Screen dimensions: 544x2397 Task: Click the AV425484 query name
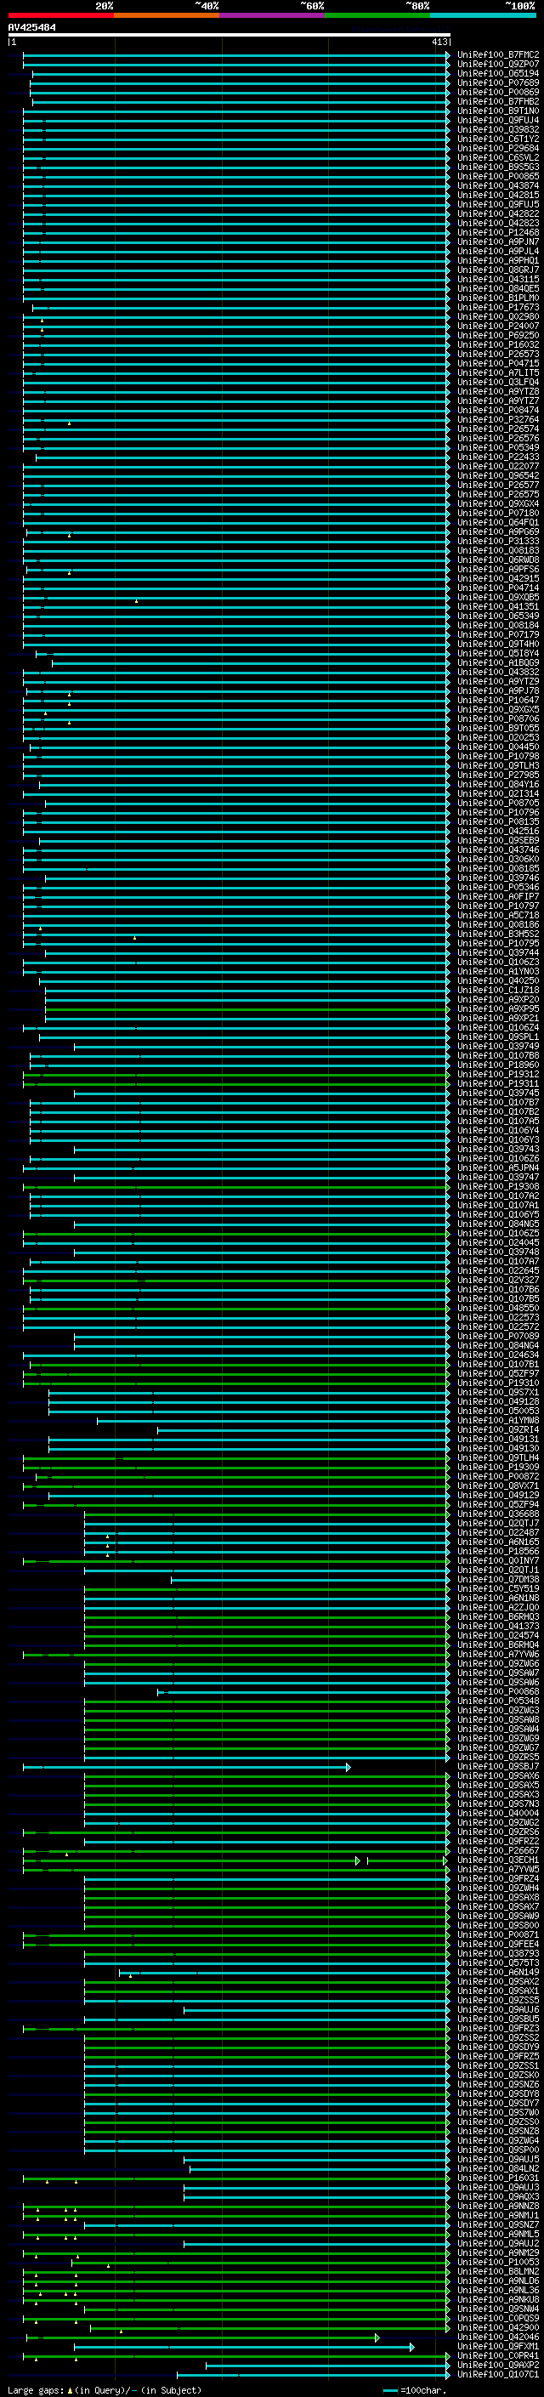(31, 28)
